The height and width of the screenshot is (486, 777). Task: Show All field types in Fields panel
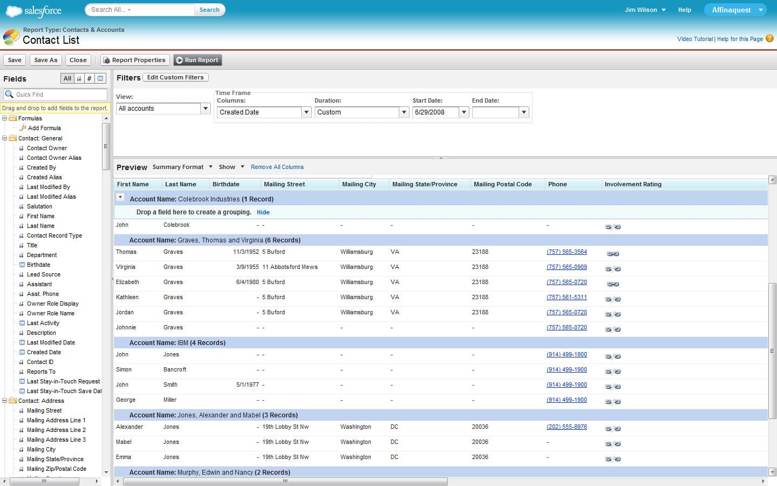[67, 78]
